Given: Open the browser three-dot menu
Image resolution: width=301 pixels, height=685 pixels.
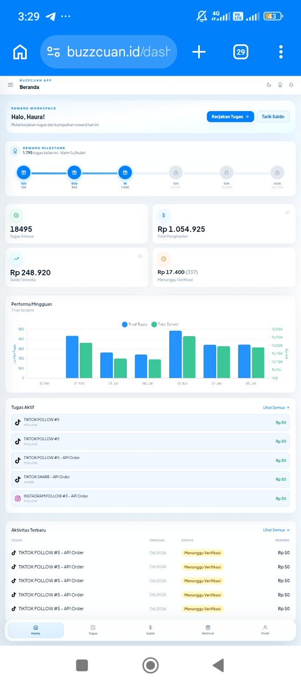Looking at the screenshot, I should [x=281, y=52].
